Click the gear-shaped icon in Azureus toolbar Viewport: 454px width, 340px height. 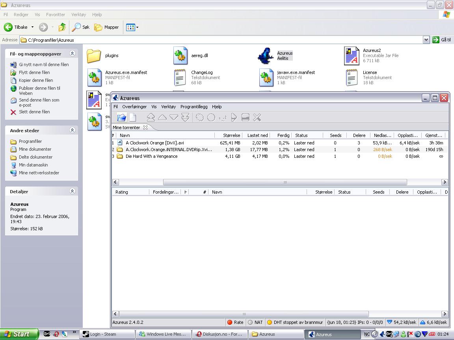click(x=200, y=117)
